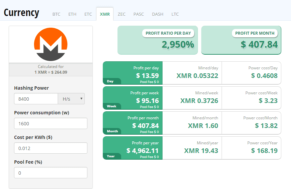Image resolution: width=291 pixels, height=189 pixels.
Task: Switch to the ZEC tab
Action: [x=121, y=14]
